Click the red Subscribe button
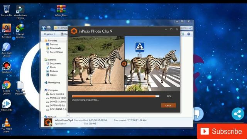Screen dimensions: 247x139 [x=222, y=131]
